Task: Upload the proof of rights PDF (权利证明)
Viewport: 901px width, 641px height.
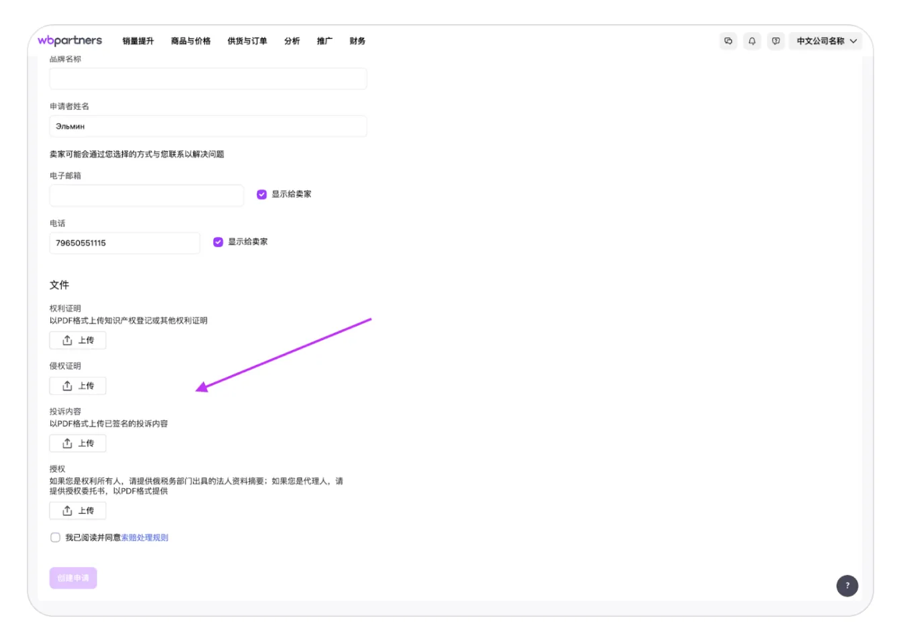Action: [78, 341]
